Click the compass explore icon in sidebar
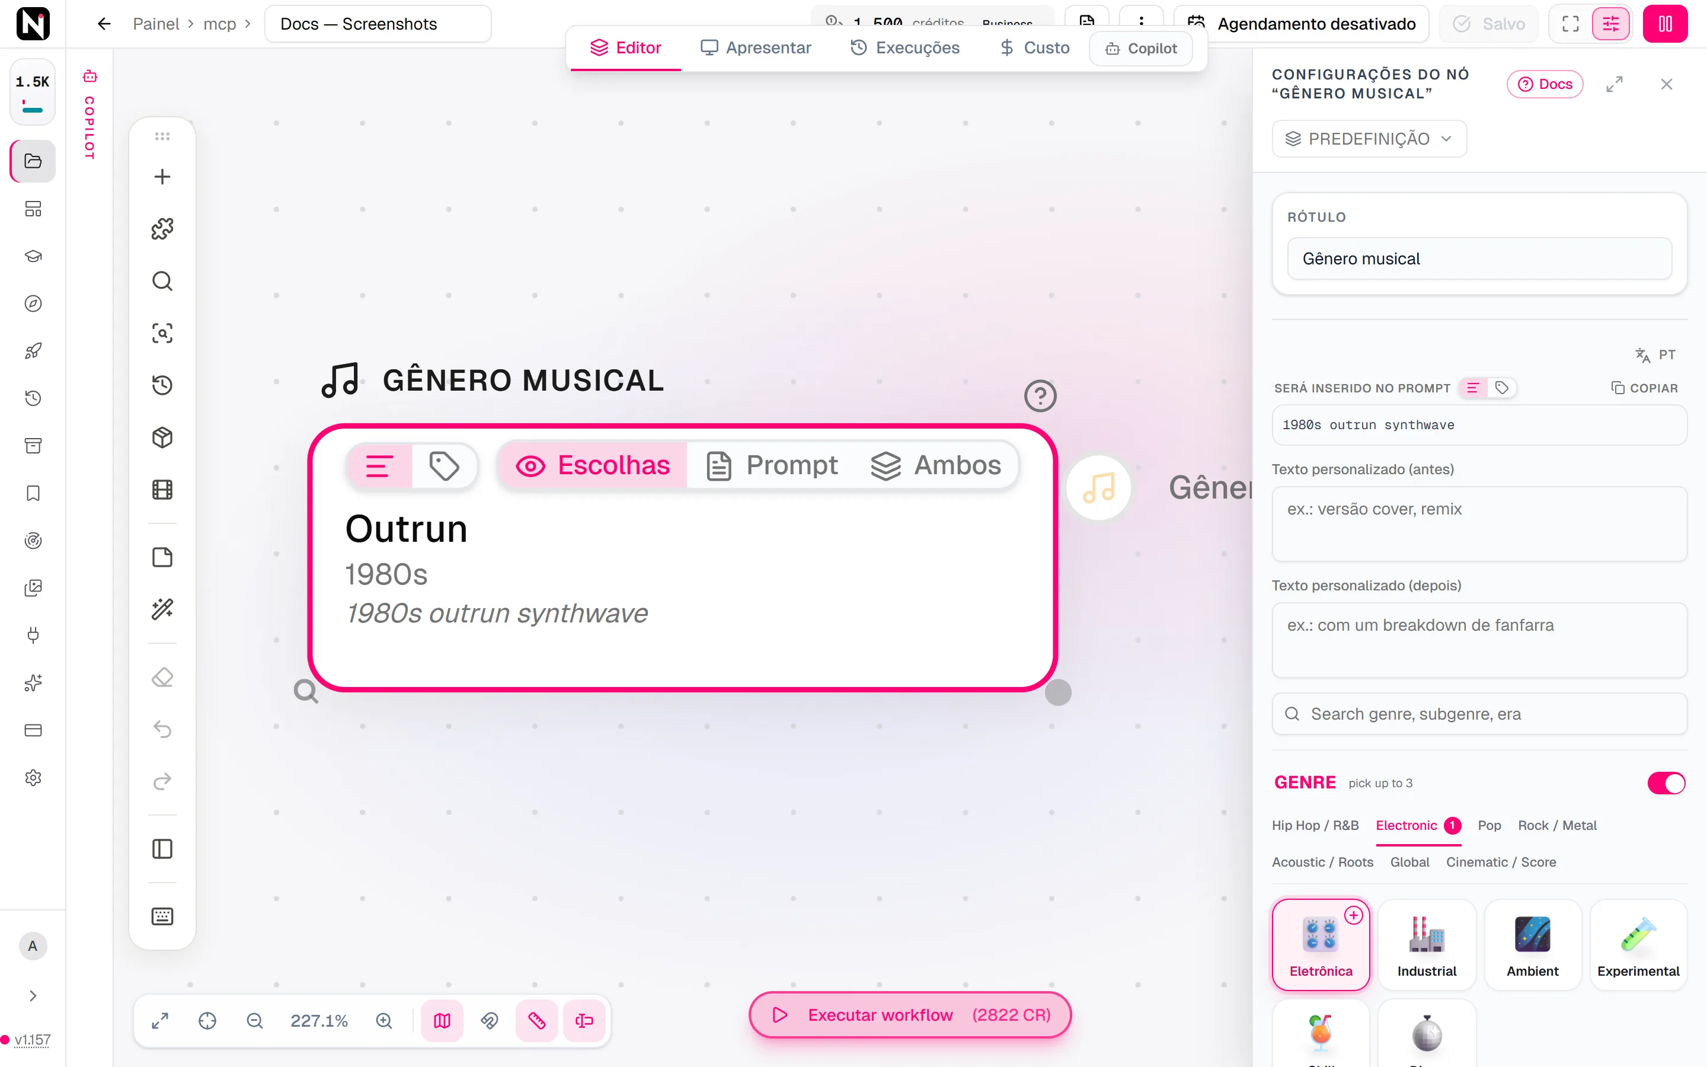Viewport: 1707px width, 1067px height. (33, 304)
